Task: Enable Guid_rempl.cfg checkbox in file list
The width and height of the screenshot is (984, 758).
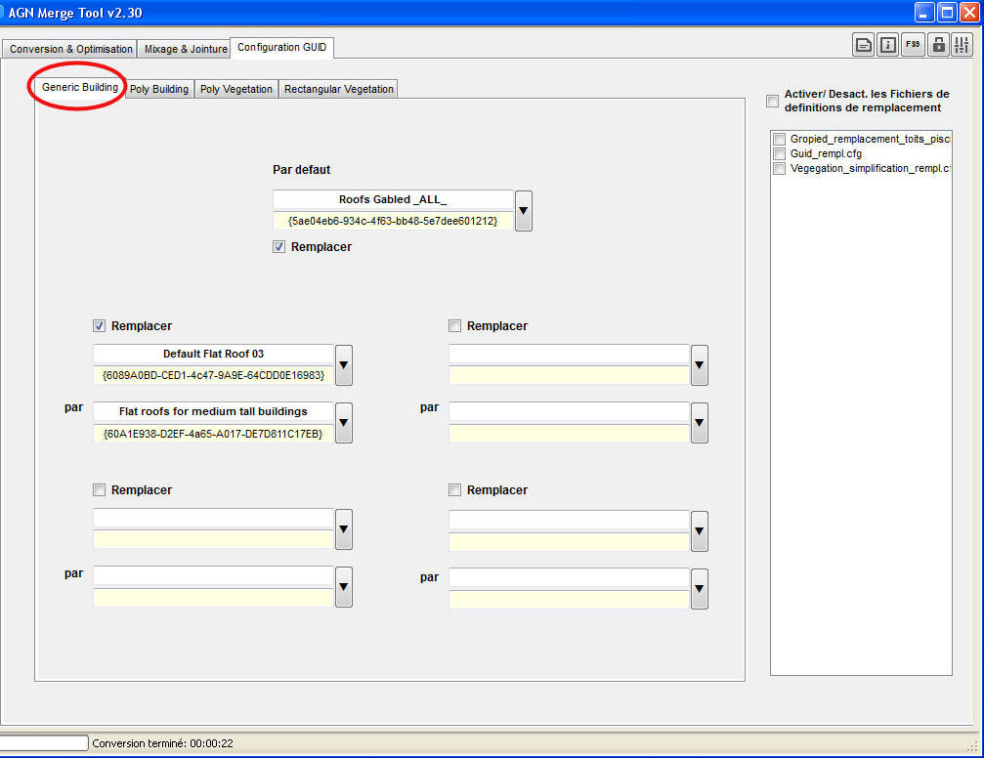Action: [780, 154]
